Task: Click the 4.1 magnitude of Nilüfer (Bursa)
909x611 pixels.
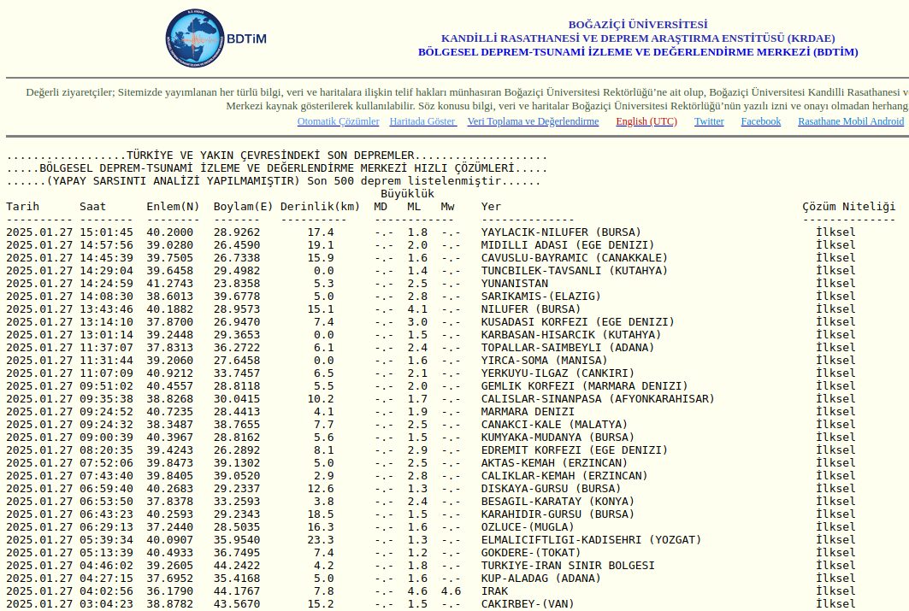Action: [x=413, y=309]
